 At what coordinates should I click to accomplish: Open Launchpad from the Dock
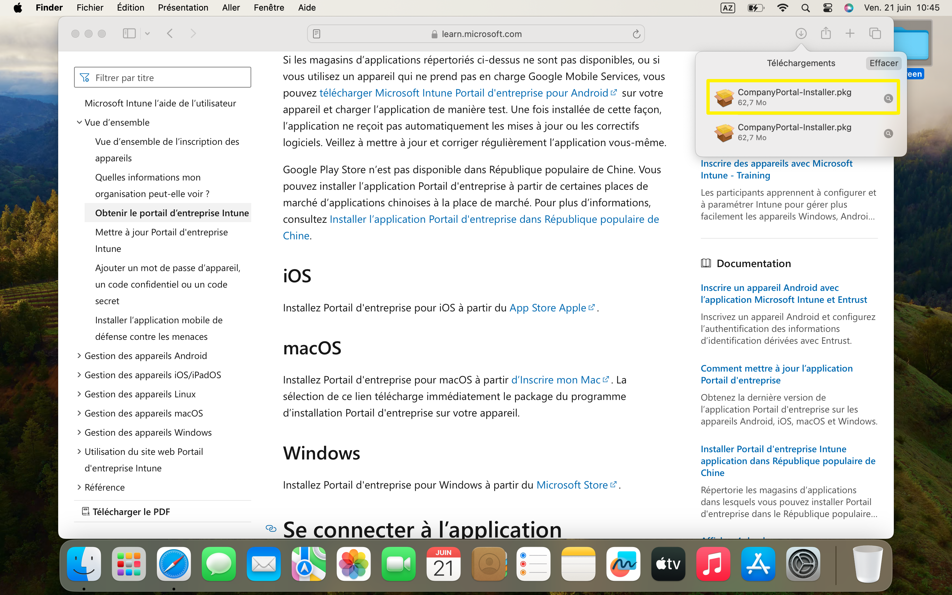(x=129, y=564)
